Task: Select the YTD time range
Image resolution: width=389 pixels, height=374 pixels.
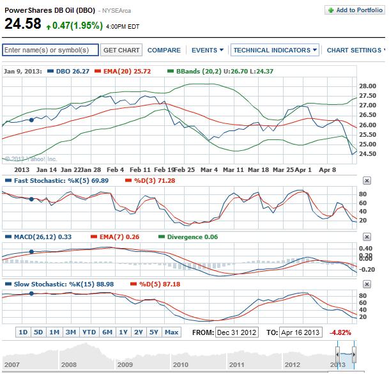Action: click(x=89, y=332)
